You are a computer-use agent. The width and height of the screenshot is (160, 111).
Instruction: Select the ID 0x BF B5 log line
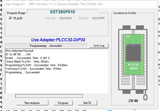18,55
